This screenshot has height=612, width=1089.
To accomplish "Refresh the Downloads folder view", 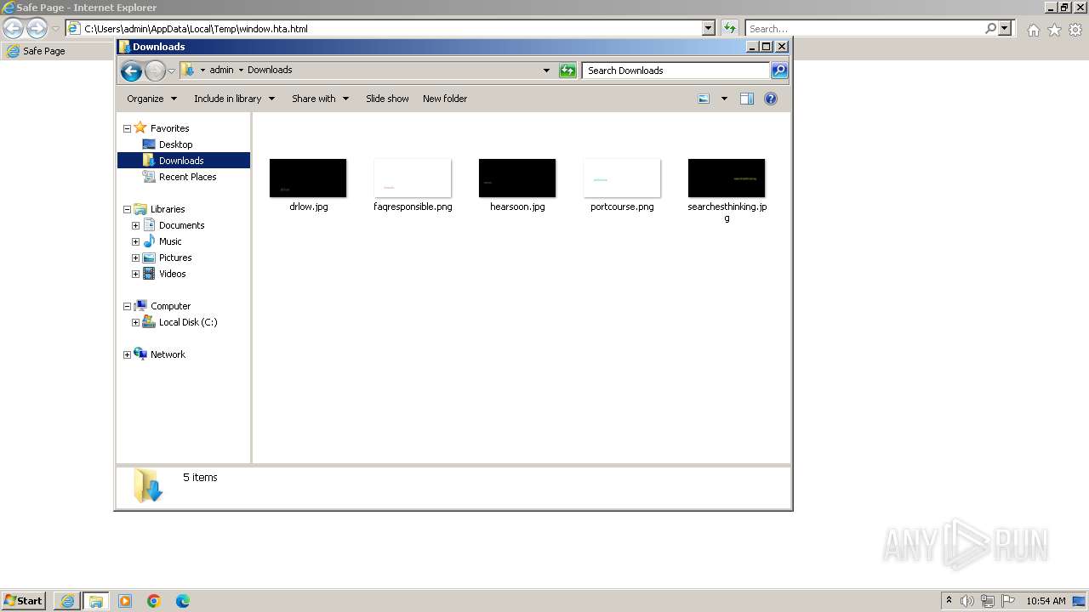I will pos(567,71).
